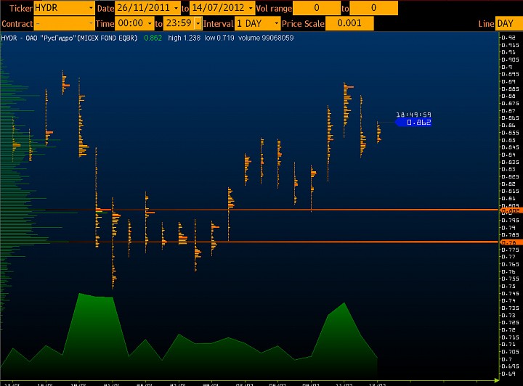Click the Price Scale 0.001 field
Image resolution: width=523 pixels, height=386 pixels.
pyautogui.click(x=349, y=24)
